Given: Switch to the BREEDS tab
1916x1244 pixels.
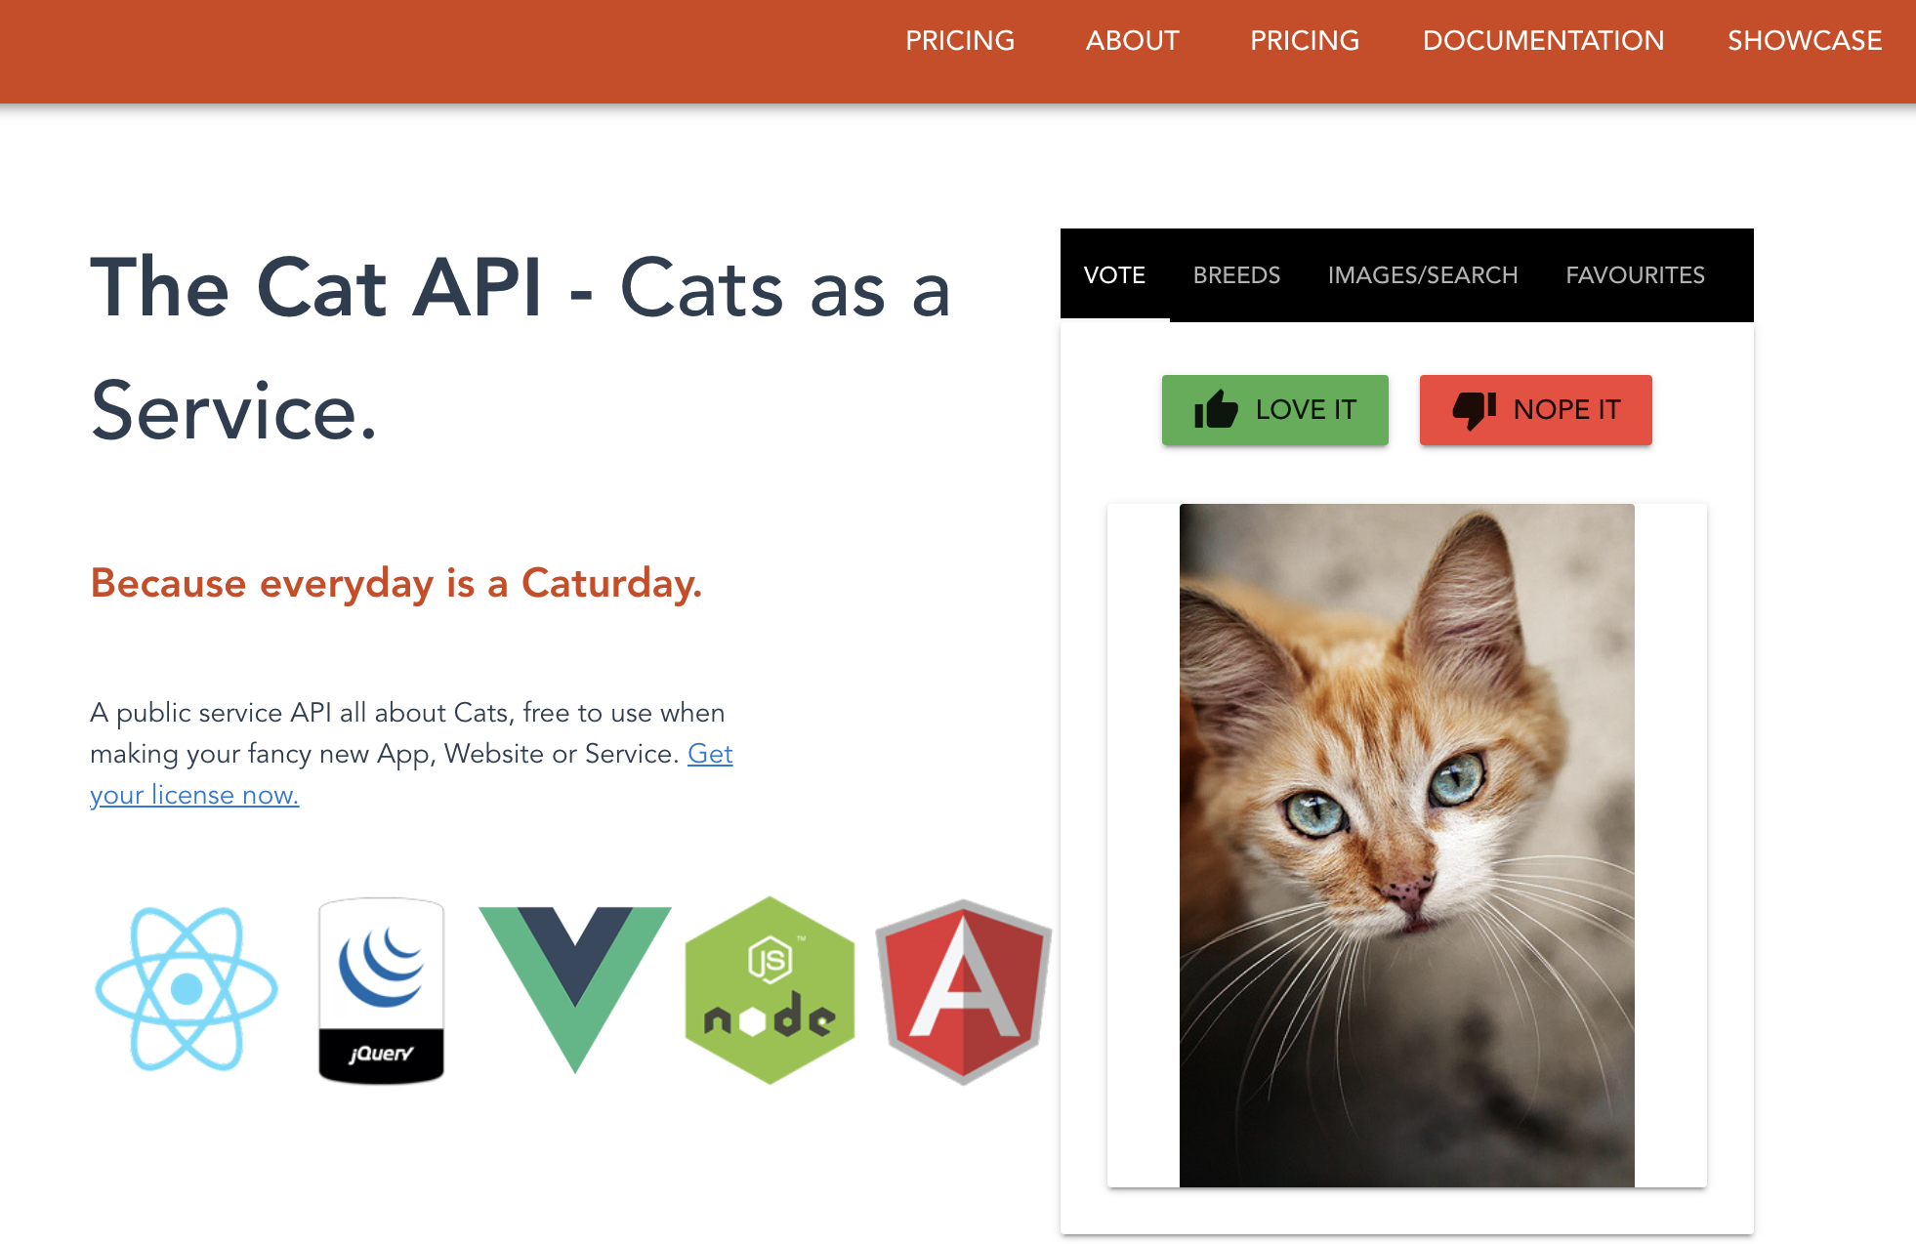Looking at the screenshot, I should [1235, 275].
